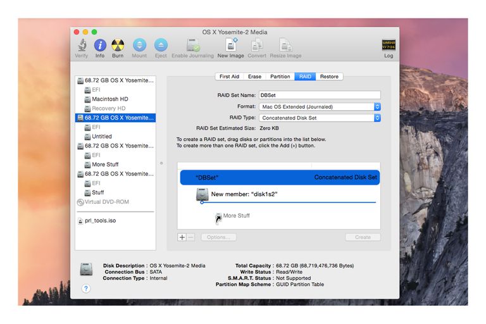Switch to the Erase tab
Viewport: 486px width, 324px height.
[255, 77]
